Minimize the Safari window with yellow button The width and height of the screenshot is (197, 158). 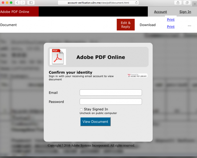[x=7, y=3]
